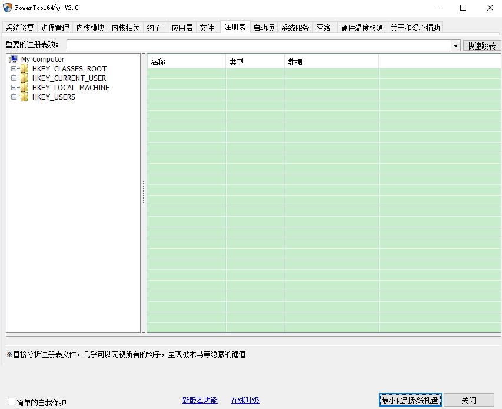Switch to the 系统修复 tab

click(x=19, y=27)
